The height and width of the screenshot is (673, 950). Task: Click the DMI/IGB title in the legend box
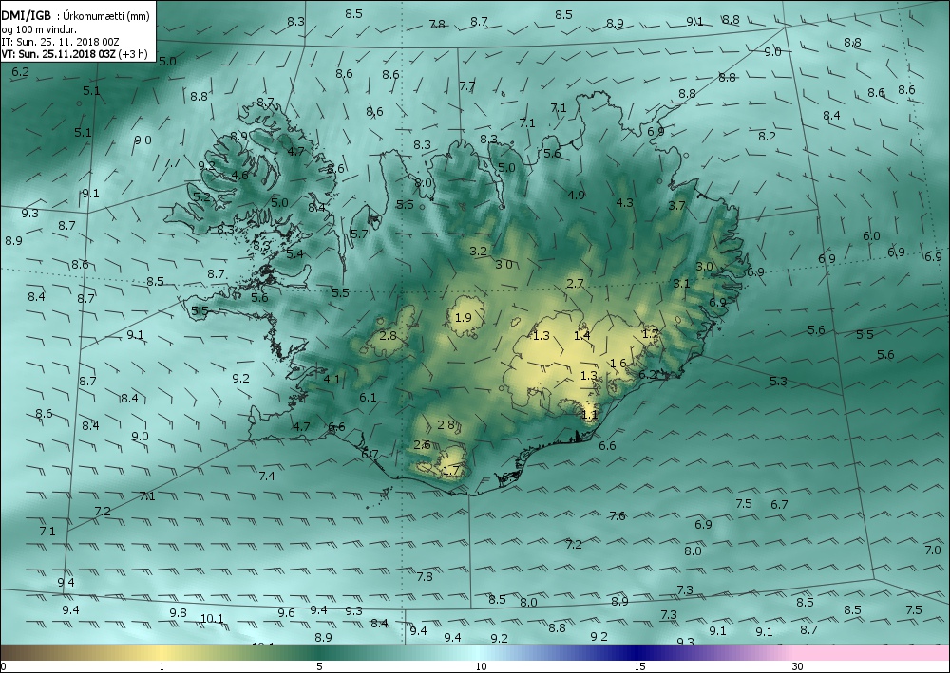[x=26, y=16]
